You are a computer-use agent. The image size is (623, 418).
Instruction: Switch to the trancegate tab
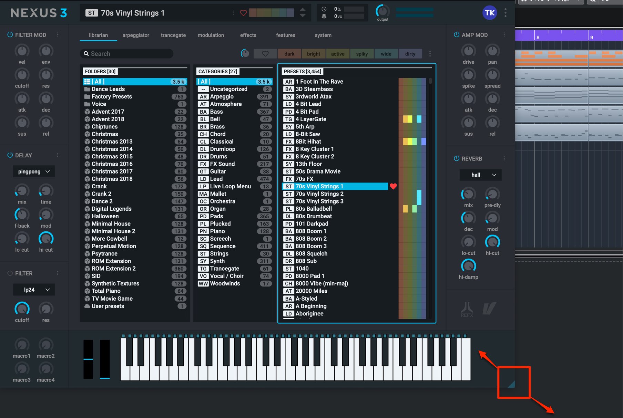coord(173,35)
